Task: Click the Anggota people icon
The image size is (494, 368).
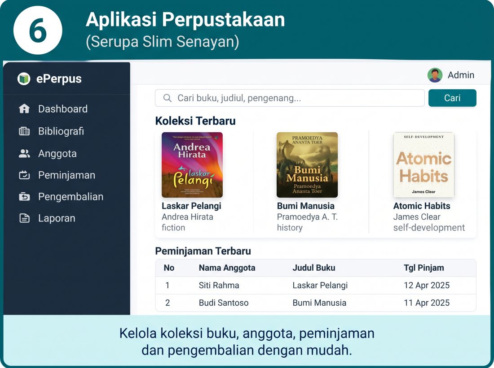Action: (24, 153)
